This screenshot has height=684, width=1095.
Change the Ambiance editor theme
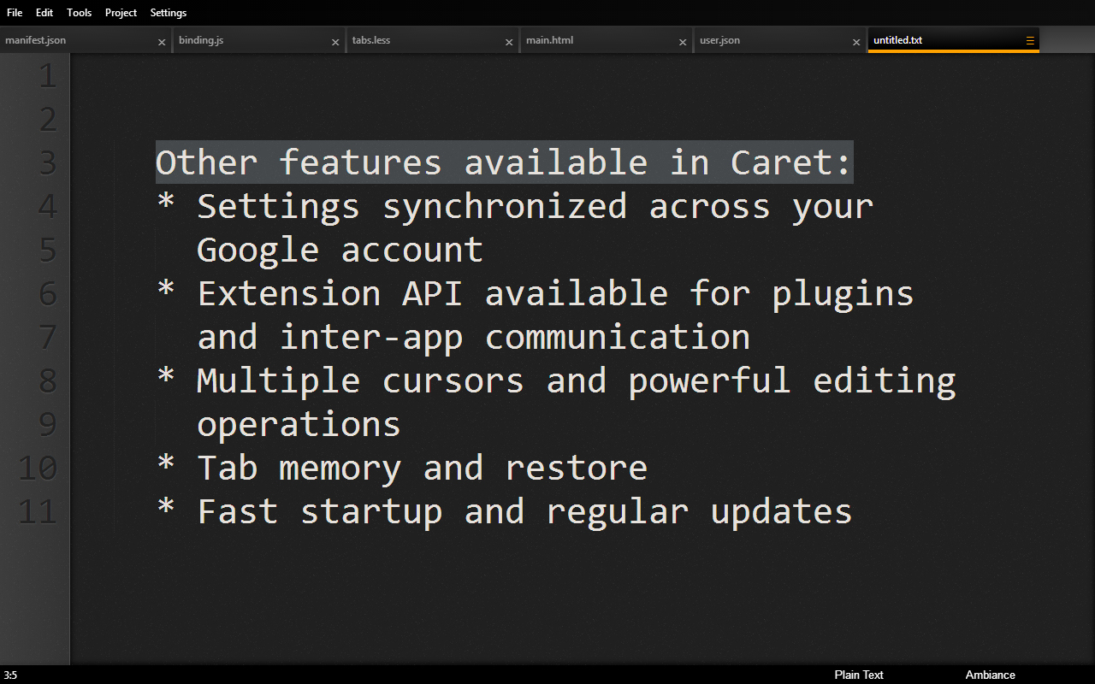coord(990,675)
